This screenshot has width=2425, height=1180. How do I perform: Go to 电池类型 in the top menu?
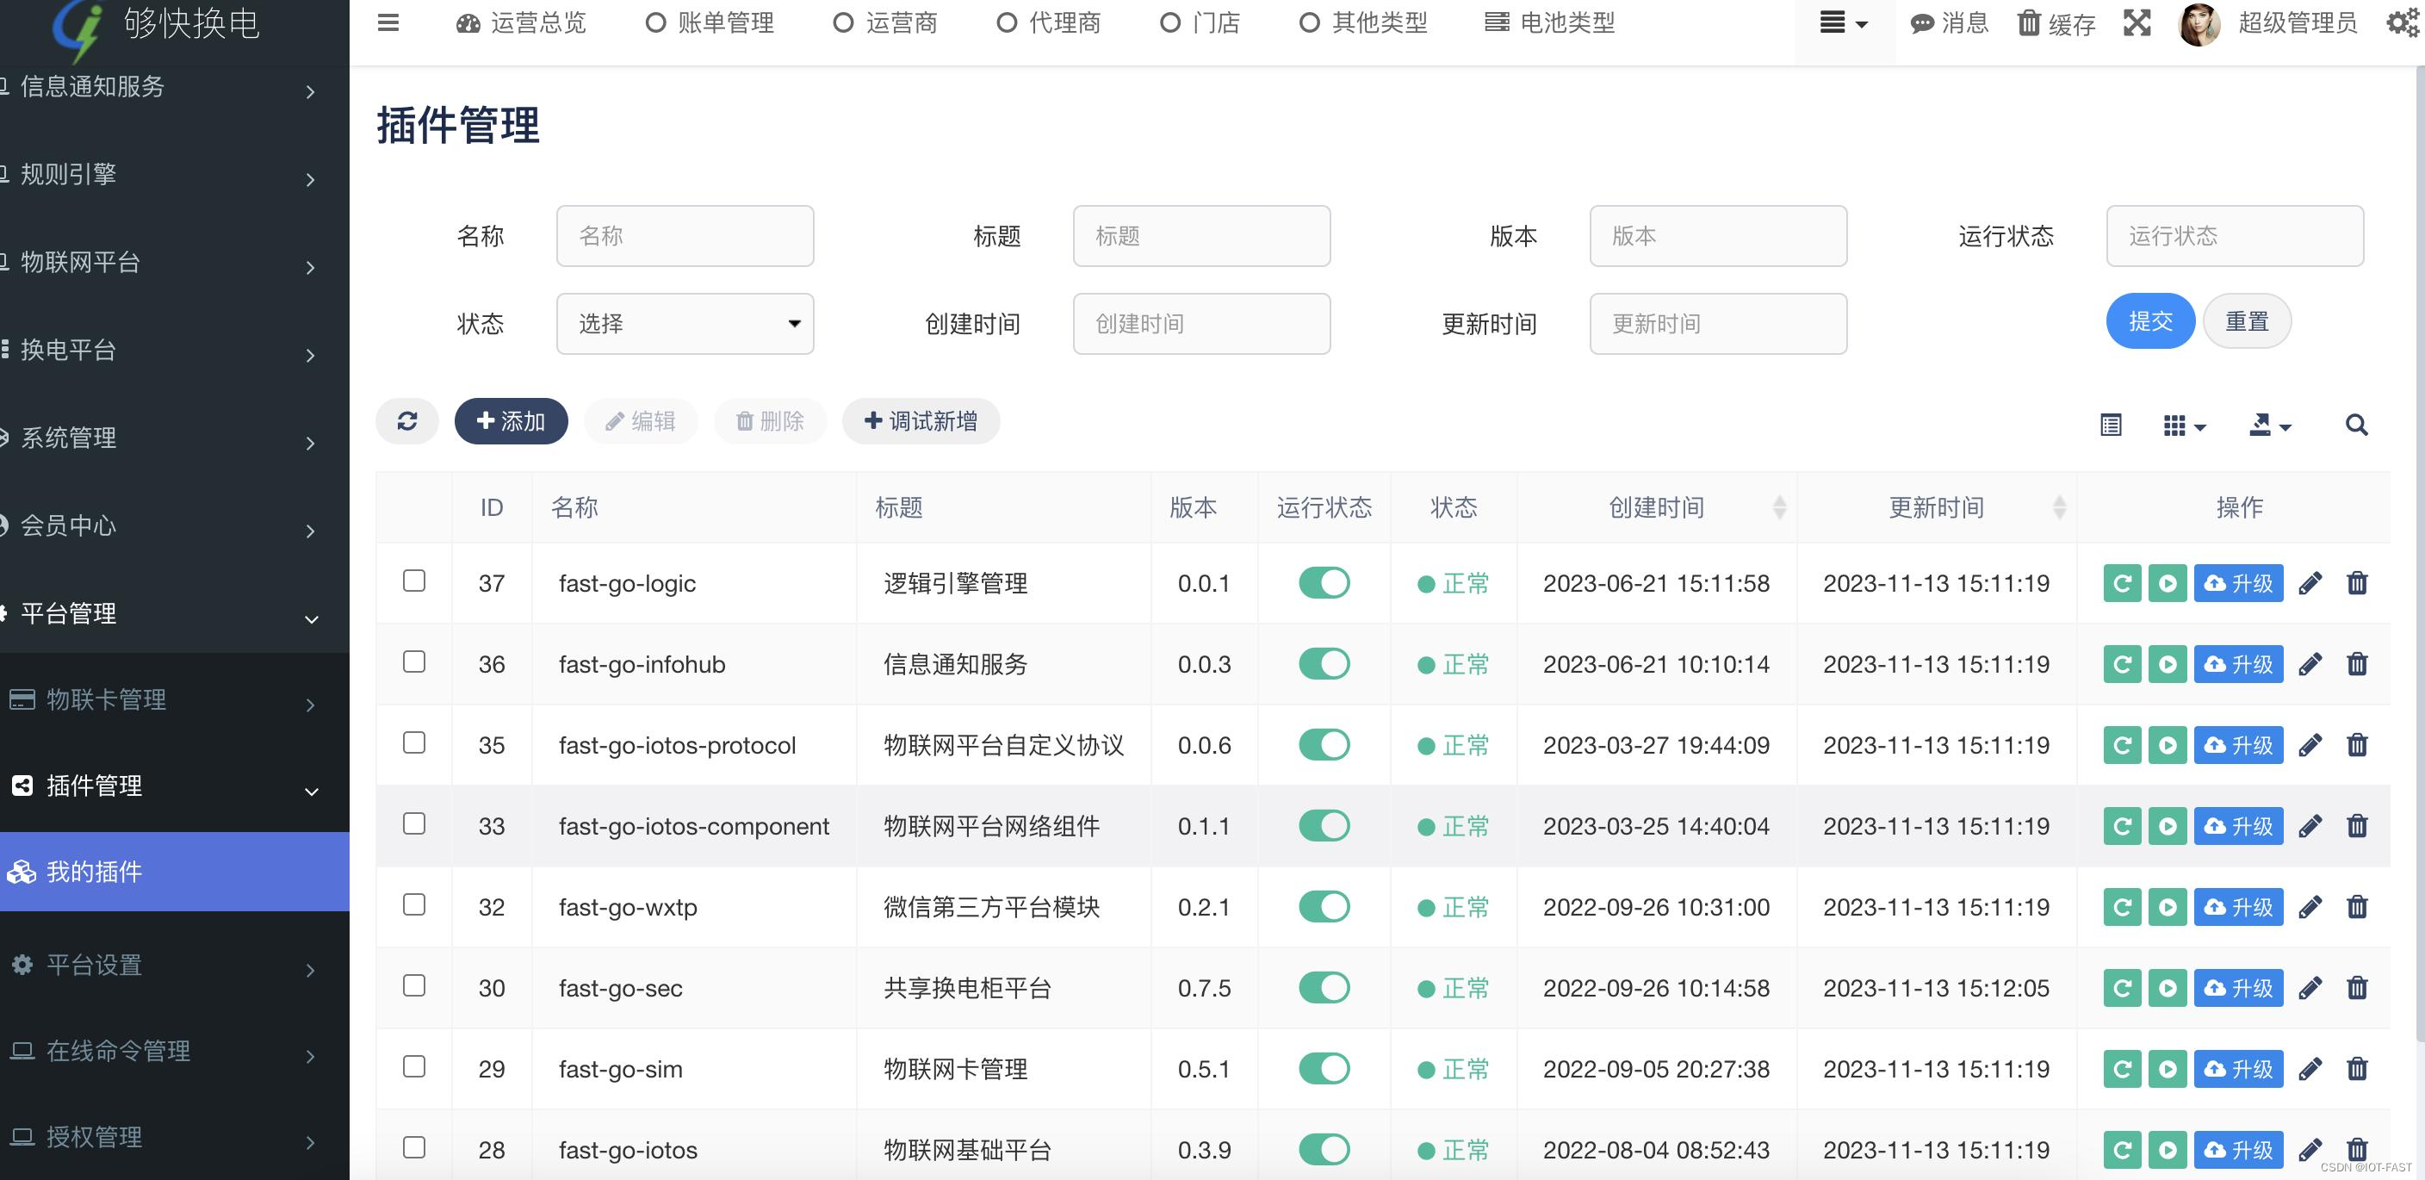[1547, 22]
